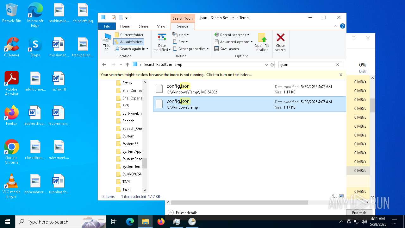Select Current folder search scope
Screen dimensions: 405x228
129,35
